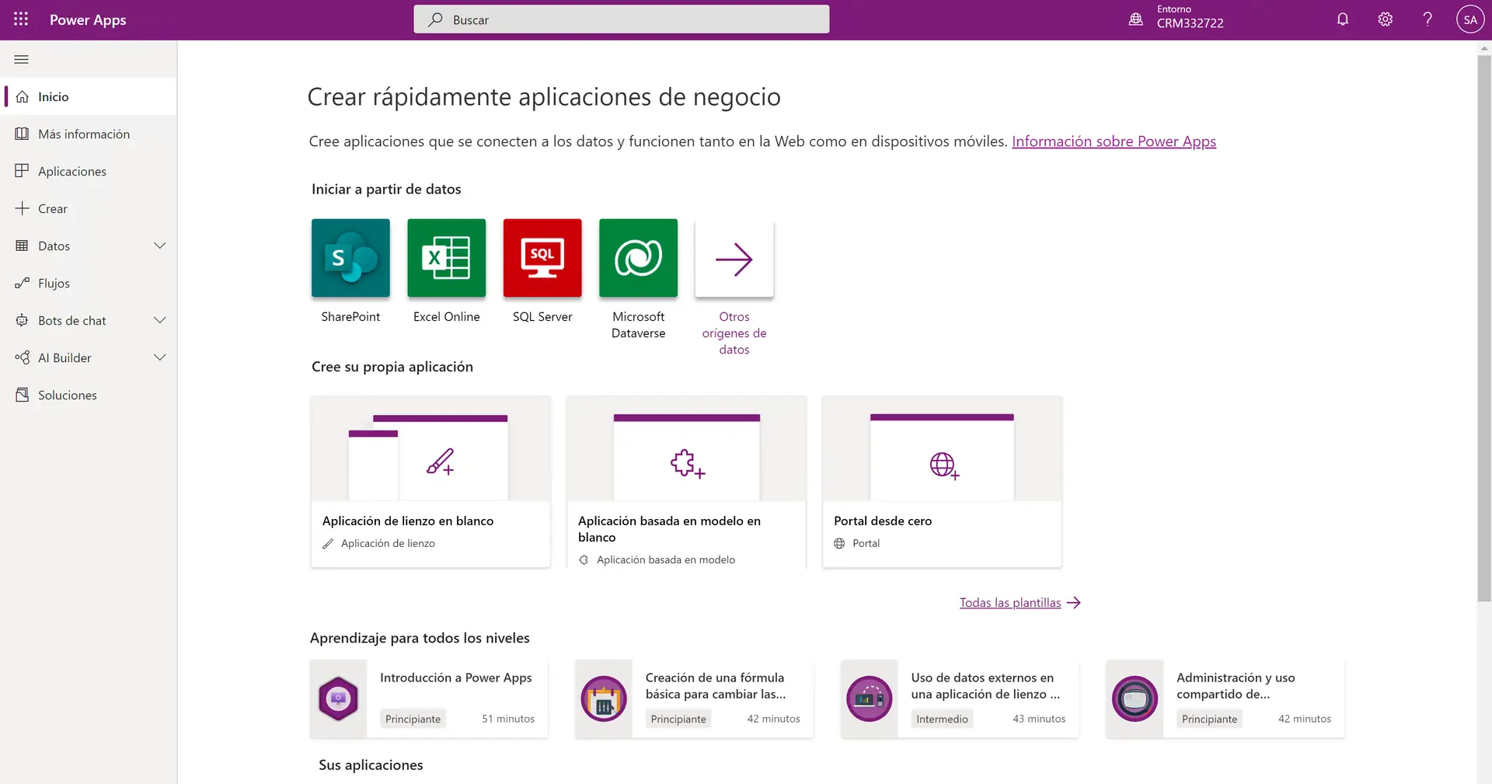This screenshot has height=784, width=1492.
Task: Open Crear in the sidebar
Action: 89,208
